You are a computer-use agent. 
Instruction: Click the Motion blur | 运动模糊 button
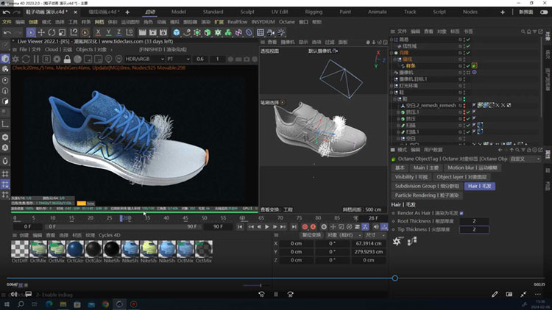tap(471, 167)
